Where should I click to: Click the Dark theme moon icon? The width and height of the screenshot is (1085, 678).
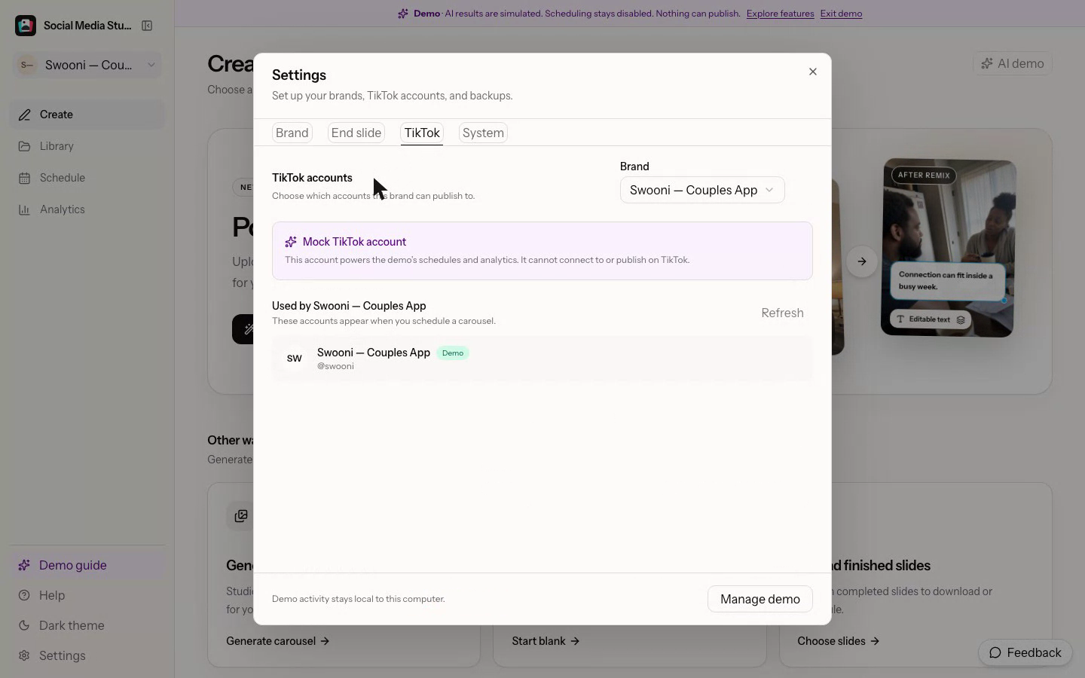(x=24, y=625)
